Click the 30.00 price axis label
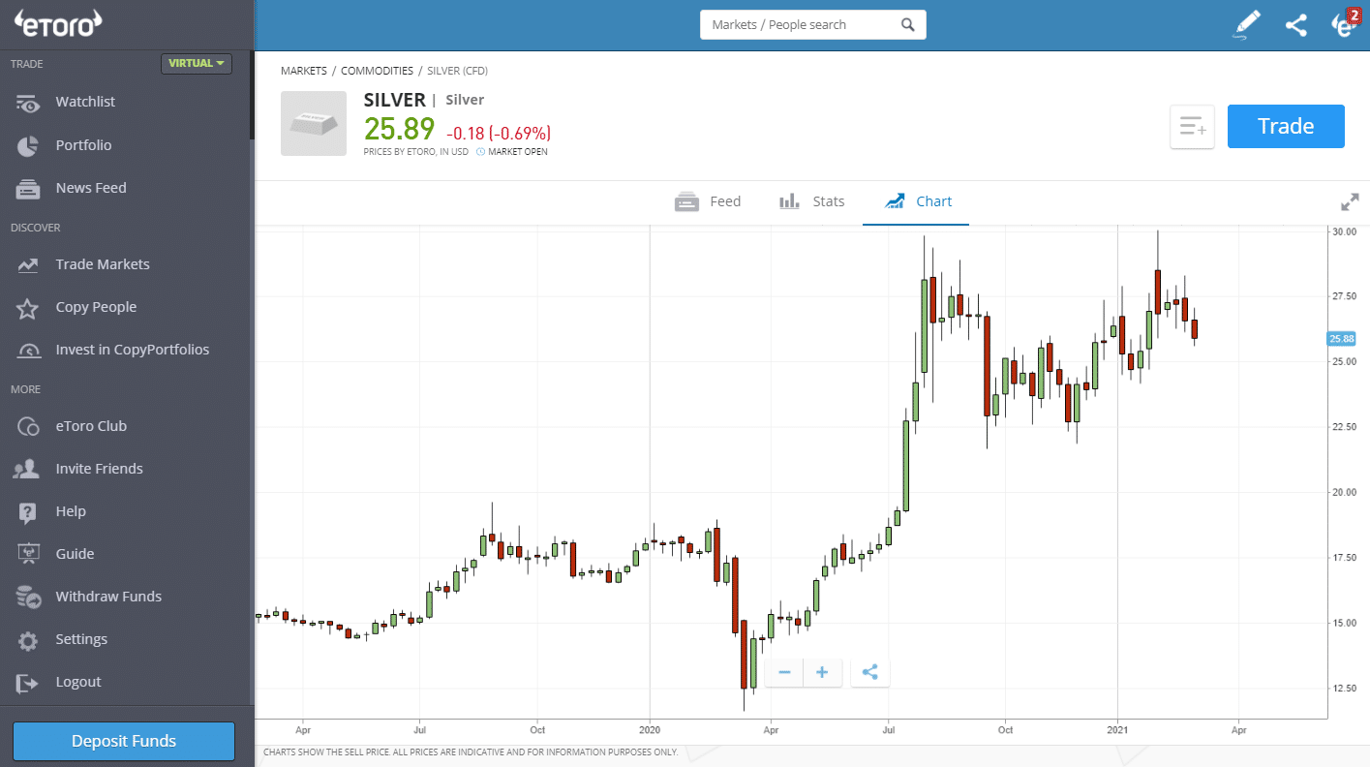 [1344, 232]
